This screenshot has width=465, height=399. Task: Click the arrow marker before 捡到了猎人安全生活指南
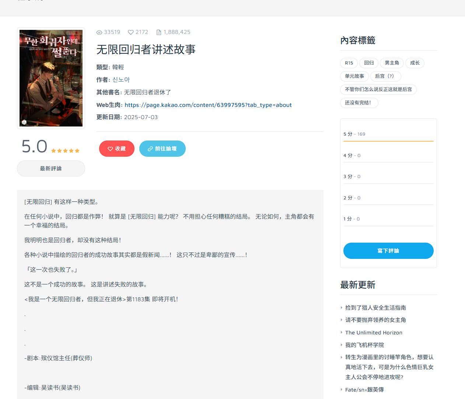[342, 308]
